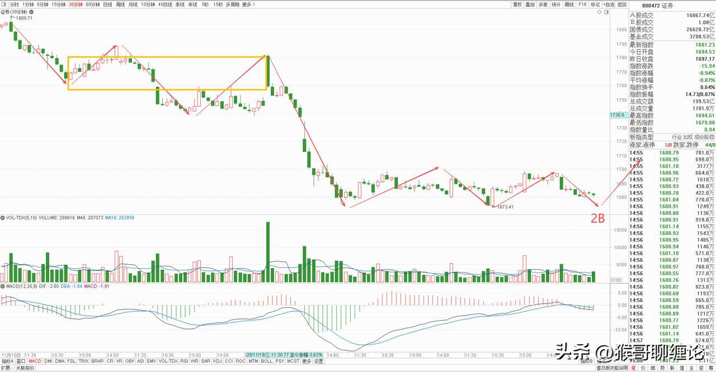Open the 多周期 multi-period view

coord(233,4)
